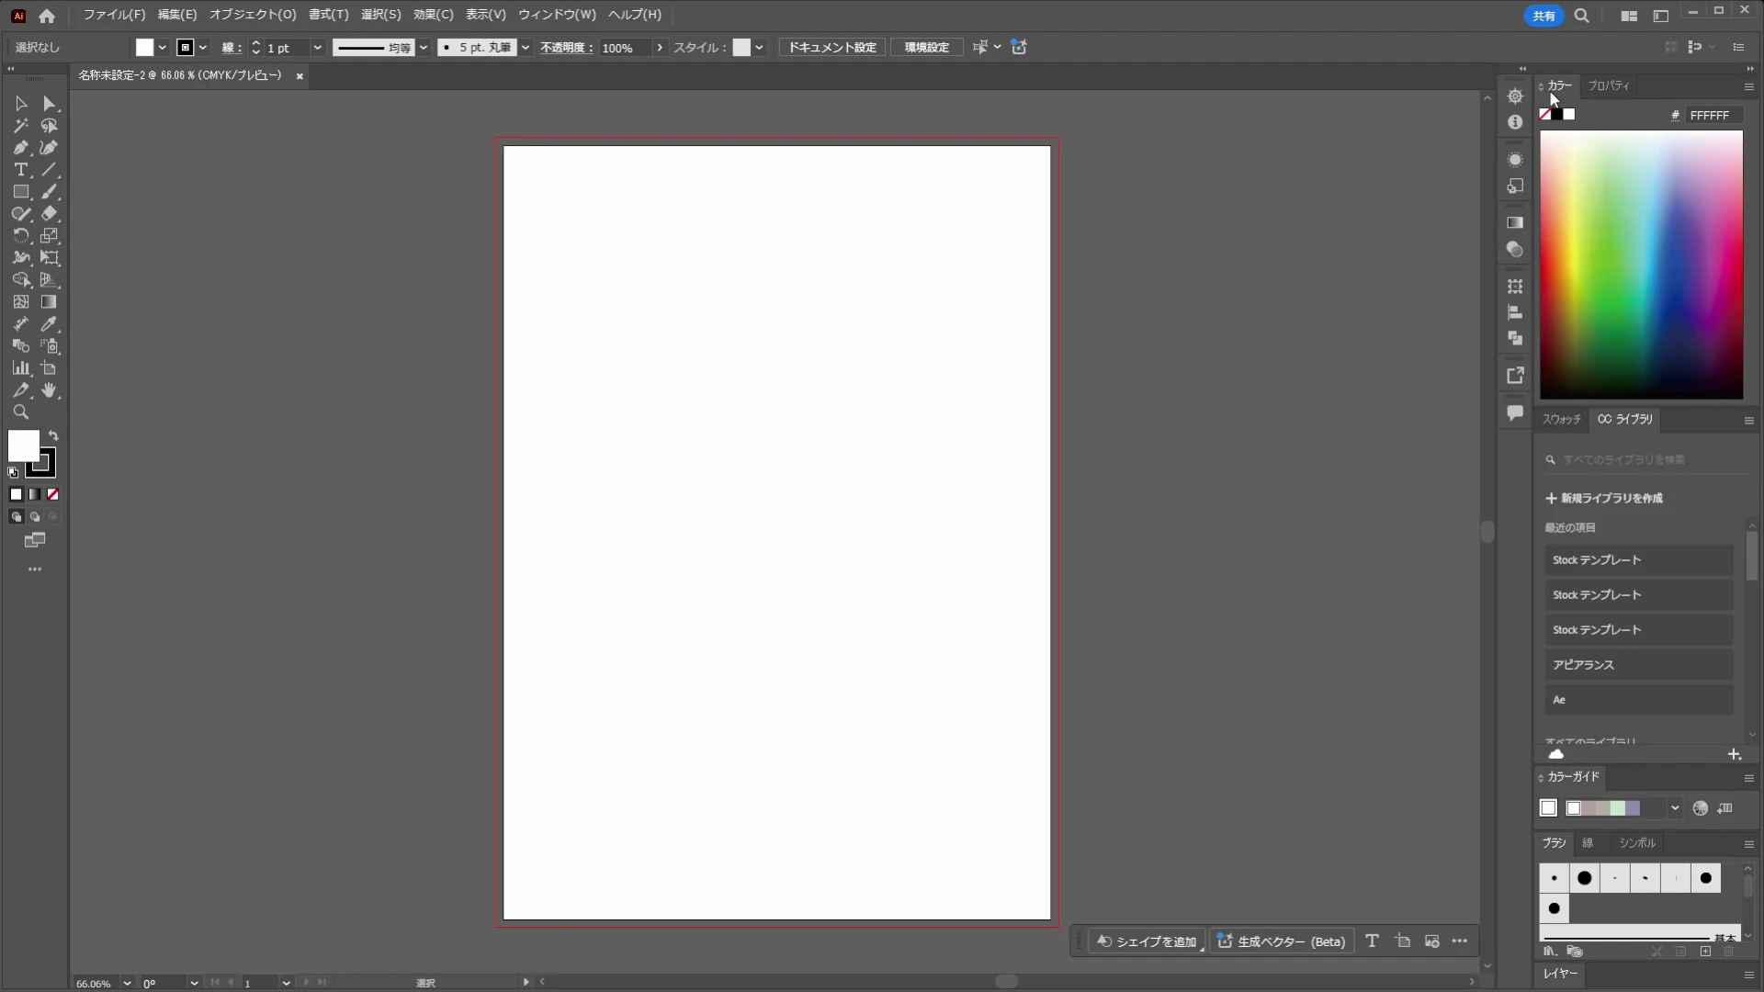Click the ドキュメント設定 button
Screen dimensions: 1764x992
(832, 48)
